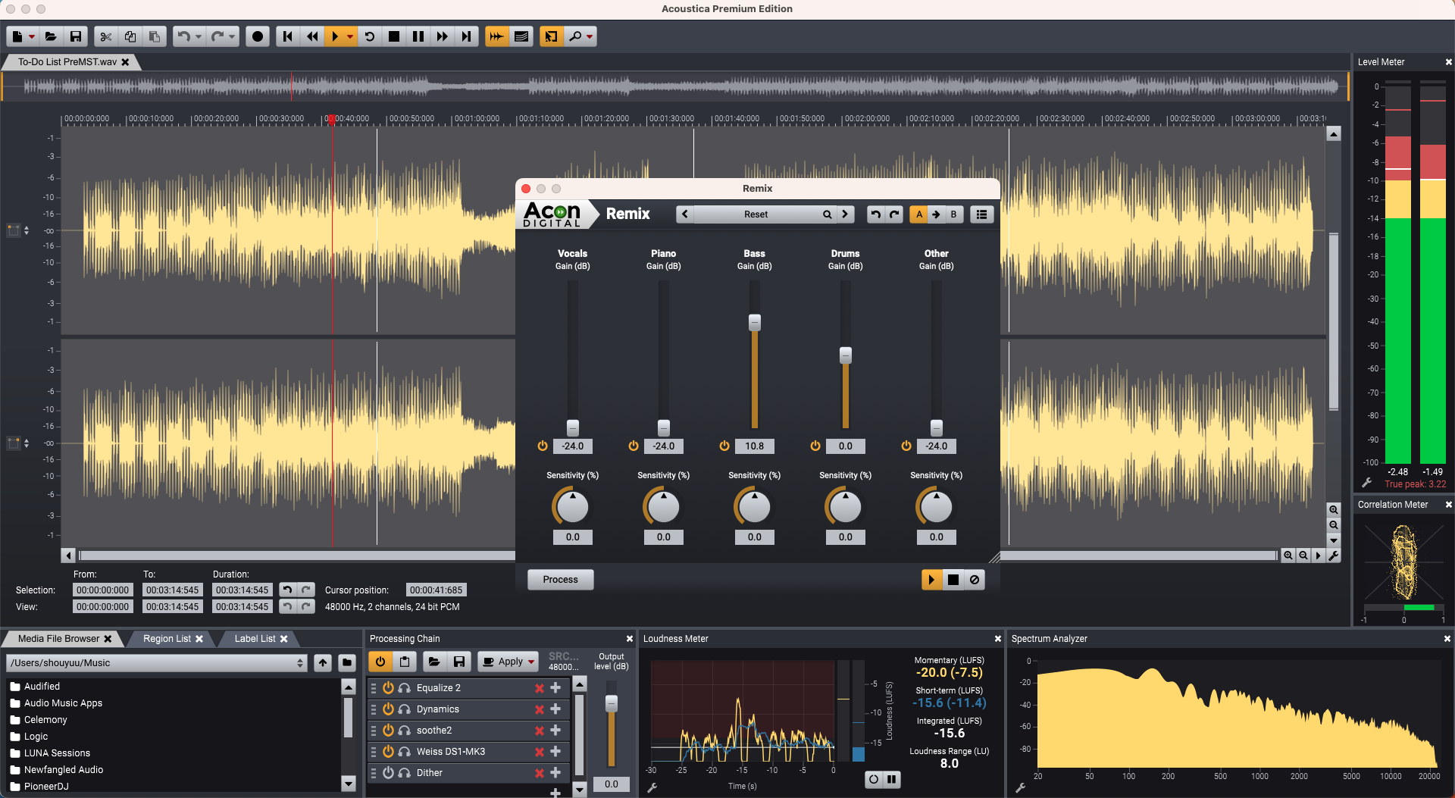Open the redo history dropdown arrow

pos(232,36)
